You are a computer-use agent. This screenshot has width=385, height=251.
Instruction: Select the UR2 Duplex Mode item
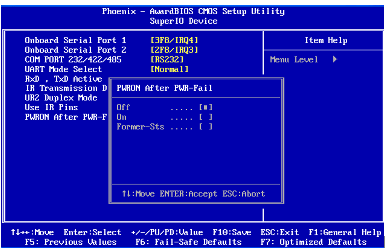point(61,98)
